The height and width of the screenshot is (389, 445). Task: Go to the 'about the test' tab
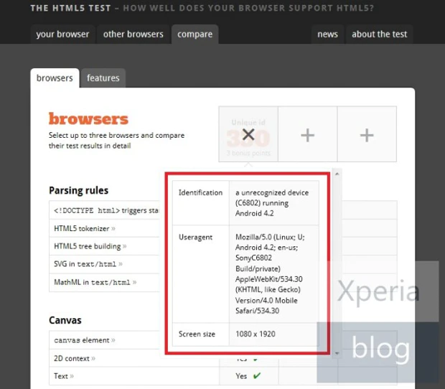(379, 34)
